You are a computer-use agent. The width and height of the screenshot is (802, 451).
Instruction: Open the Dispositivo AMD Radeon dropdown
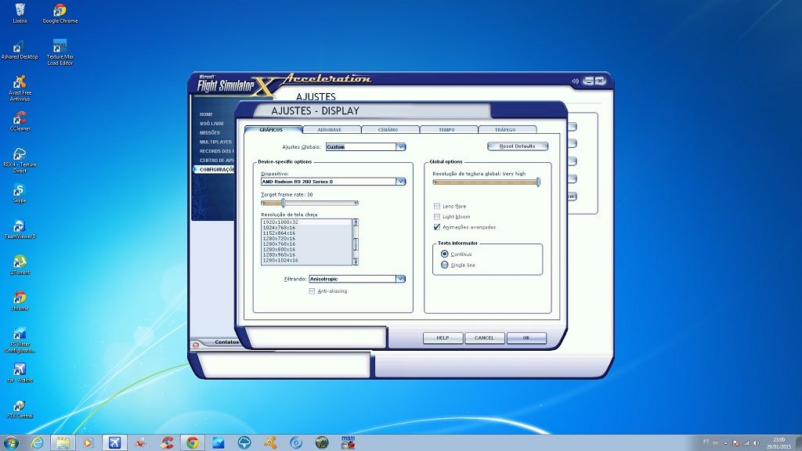click(400, 182)
